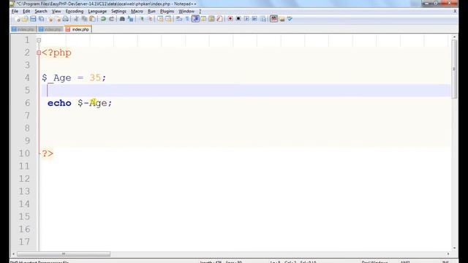Viewport: 468px width, 263px height.
Task: Open the Edit menu
Action: pyautogui.click(x=26, y=12)
